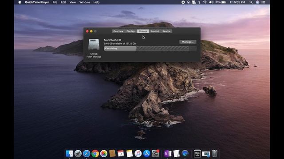Viewport: 284px width, 159px height.
Task: Click the Macintosh HD drive name
Action: 112,40
